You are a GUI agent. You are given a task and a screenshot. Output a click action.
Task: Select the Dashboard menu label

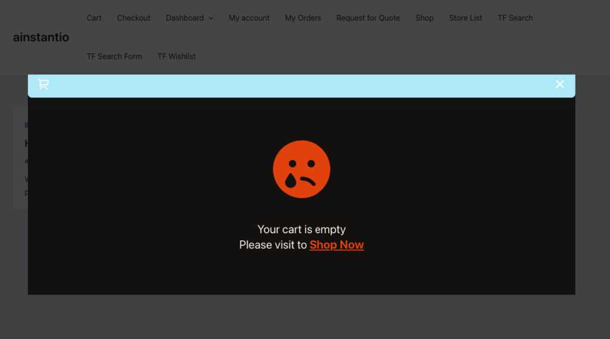[x=185, y=18]
